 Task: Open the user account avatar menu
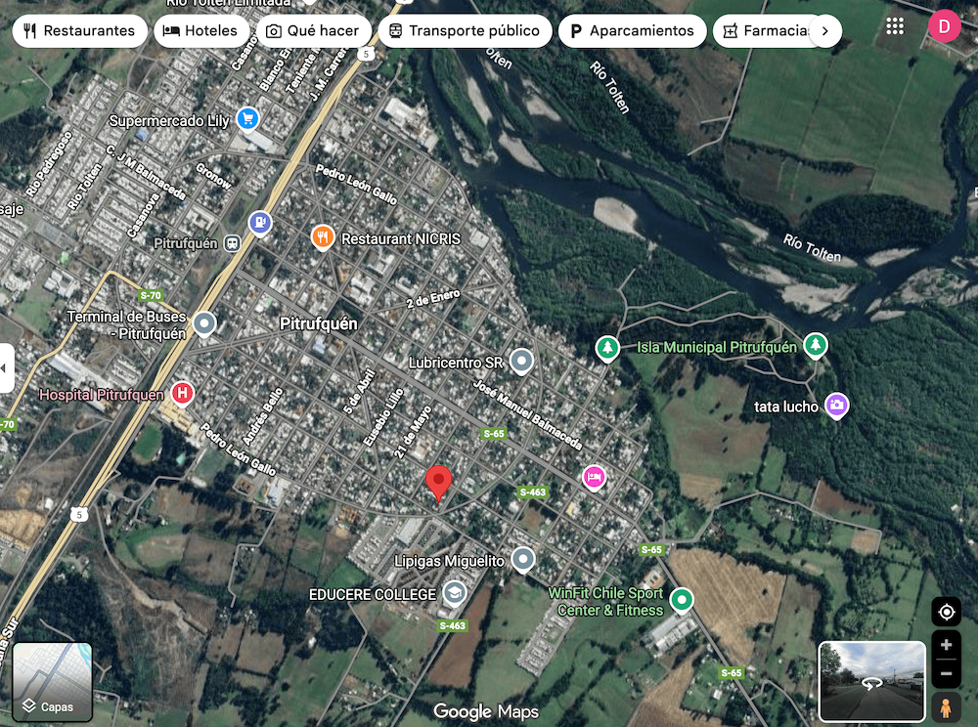coord(945,26)
